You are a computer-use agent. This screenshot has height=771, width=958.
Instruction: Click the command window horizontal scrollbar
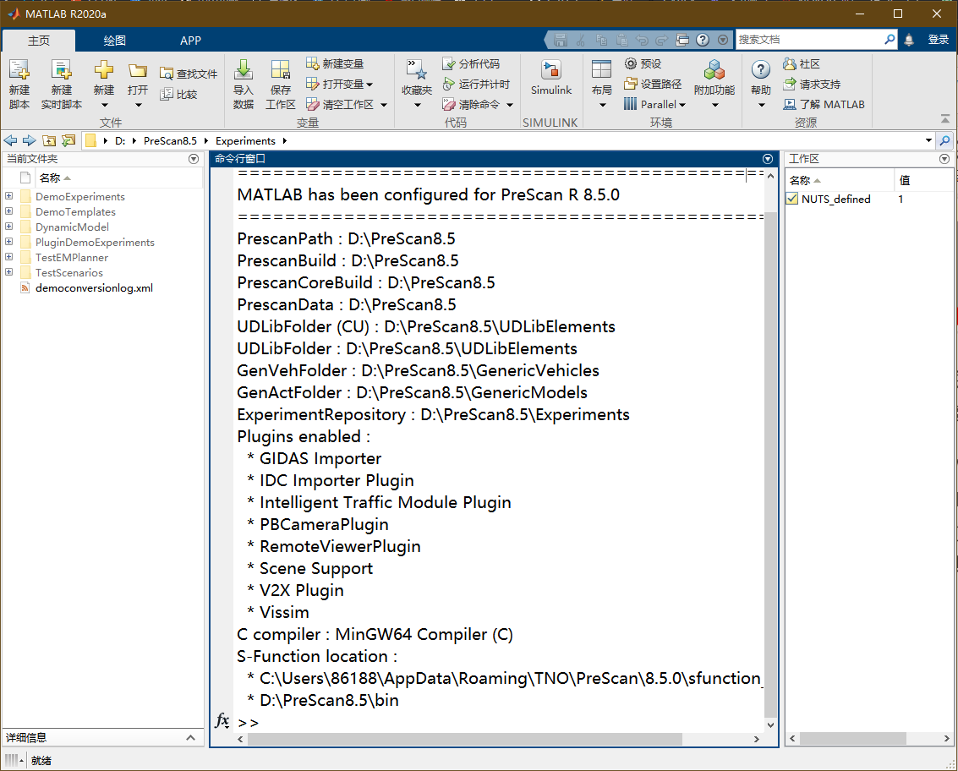pos(465,739)
